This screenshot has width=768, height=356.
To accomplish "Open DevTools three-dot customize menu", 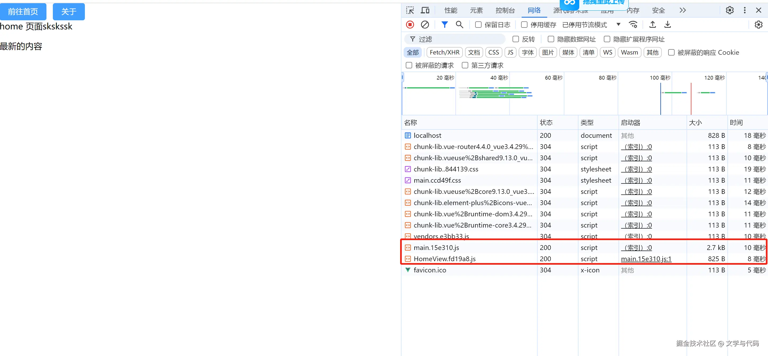I will click(x=745, y=10).
